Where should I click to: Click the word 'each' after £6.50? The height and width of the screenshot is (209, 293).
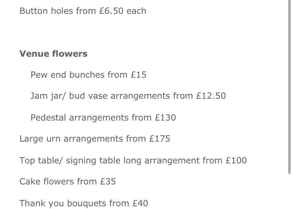[136, 11]
